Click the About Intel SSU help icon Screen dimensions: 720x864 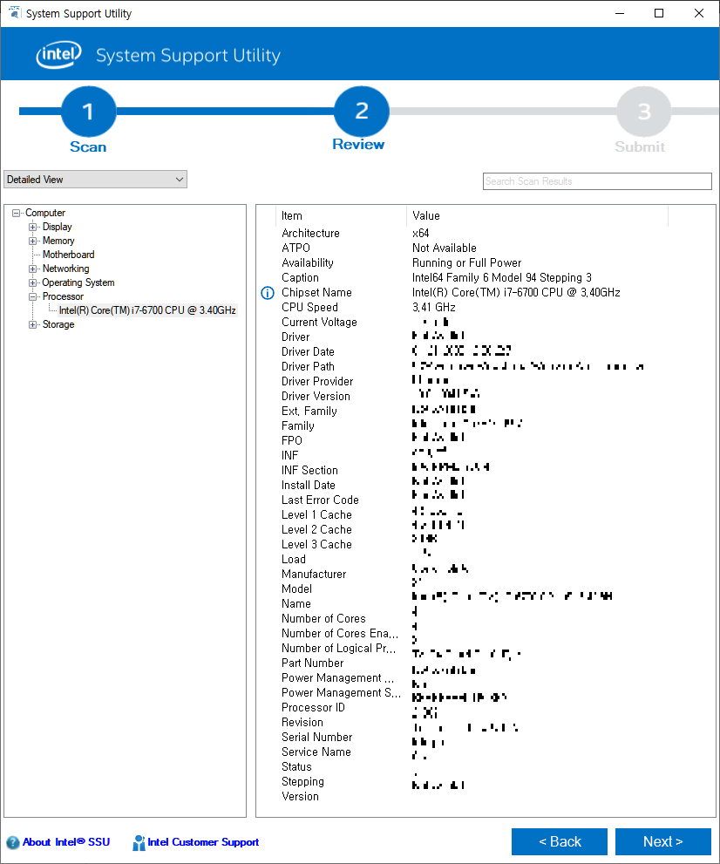point(13,842)
